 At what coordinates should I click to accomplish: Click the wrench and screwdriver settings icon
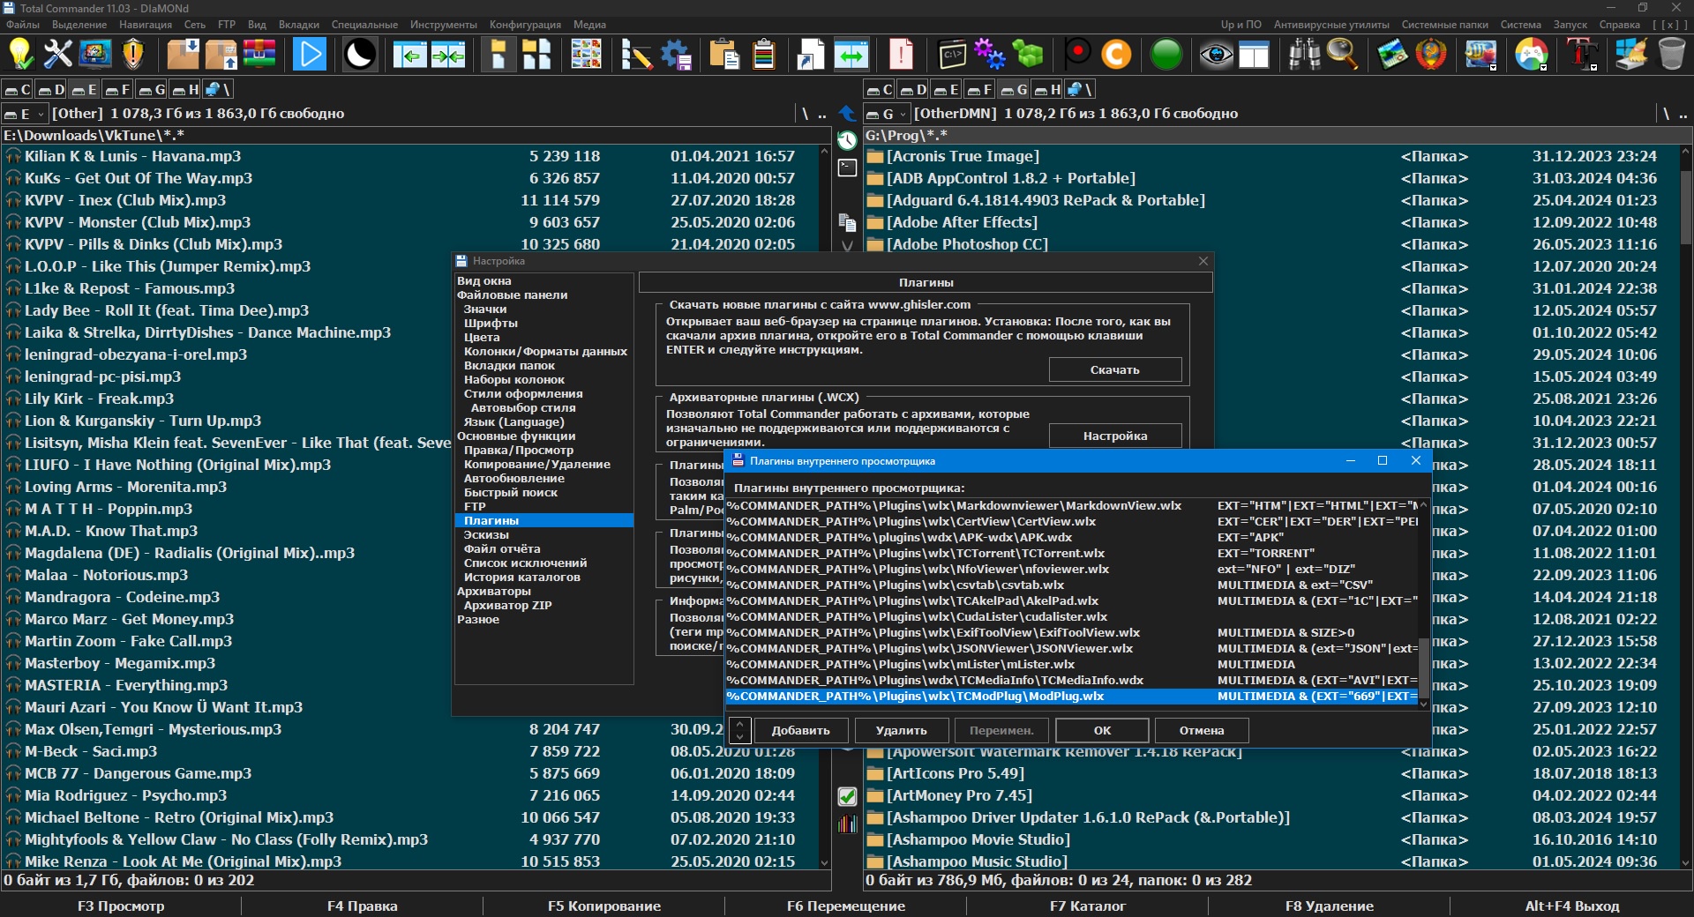point(58,55)
